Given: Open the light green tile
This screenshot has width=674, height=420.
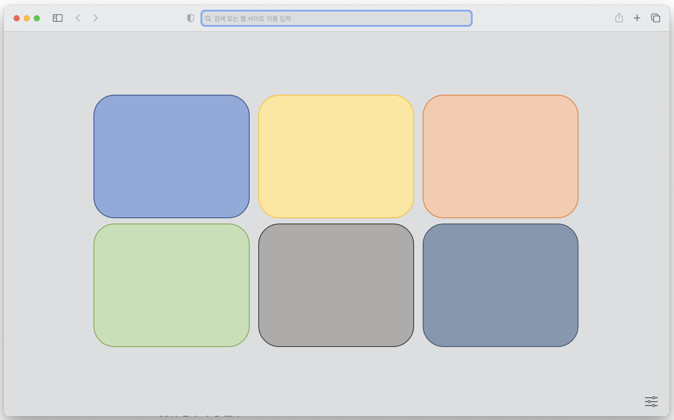Looking at the screenshot, I should click(171, 285).
